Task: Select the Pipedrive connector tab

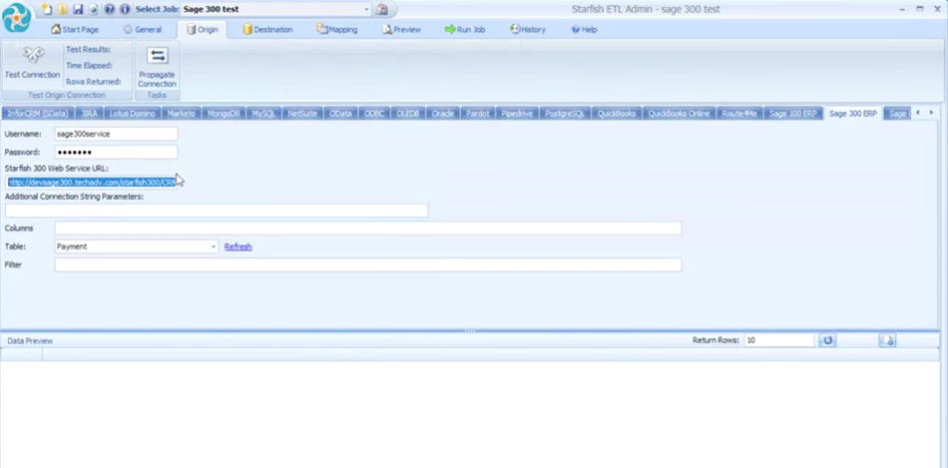Action: click(517, 114)
